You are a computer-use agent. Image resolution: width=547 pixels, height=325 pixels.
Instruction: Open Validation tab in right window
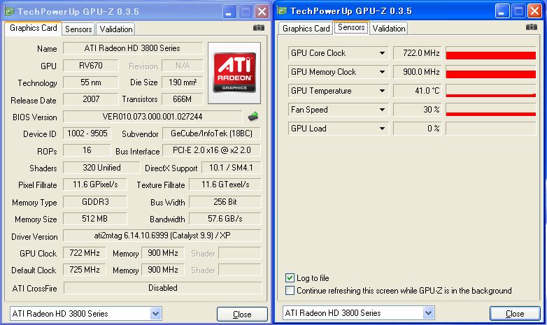(x=389, y=29)
